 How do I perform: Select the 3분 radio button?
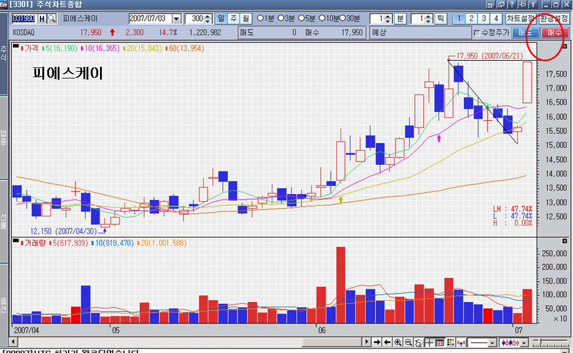click(x=280, y=18)
